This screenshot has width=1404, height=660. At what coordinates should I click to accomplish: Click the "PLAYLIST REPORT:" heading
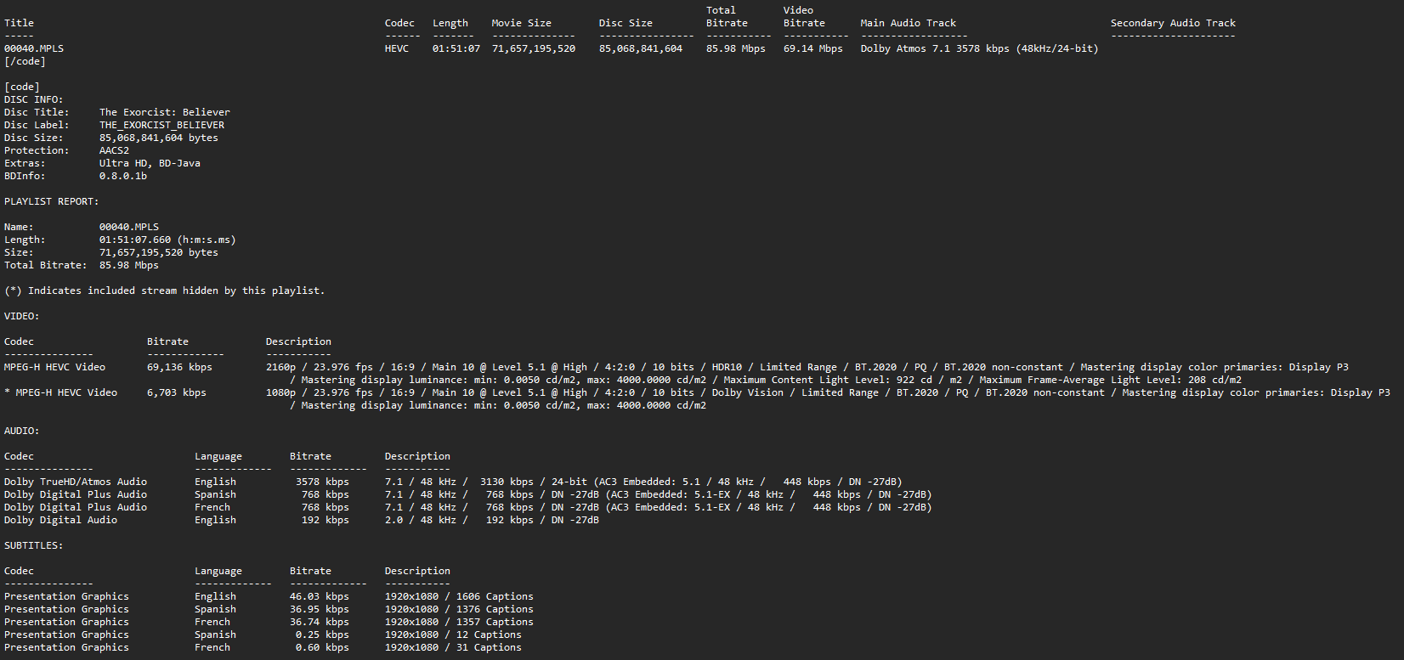click(51, 201)
